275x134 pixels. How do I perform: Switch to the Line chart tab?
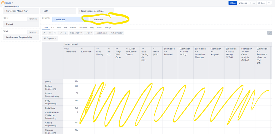pos(59,28)
